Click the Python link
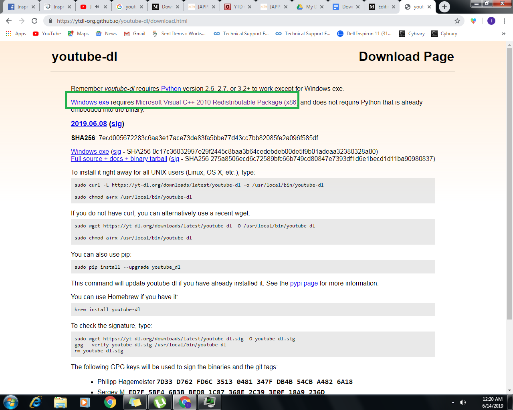Viewport: 513px width, 410px height. point(171,88)
